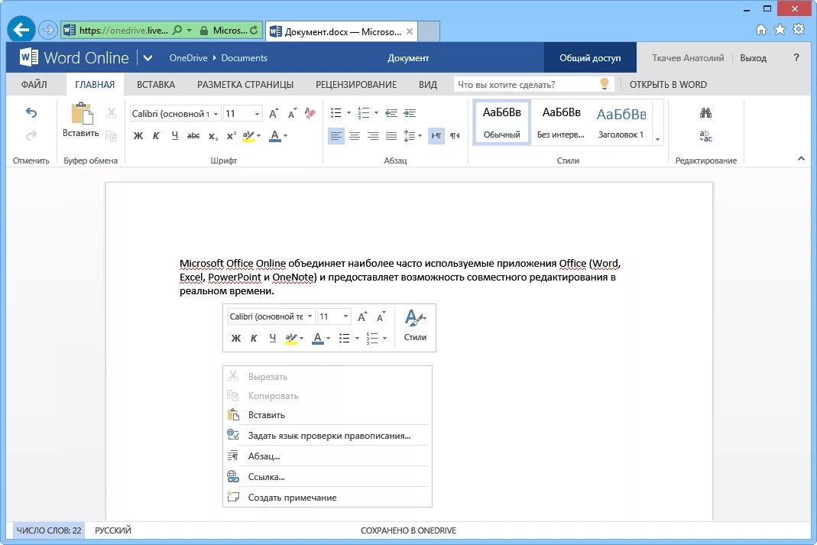Choose Вставить in the context menu
This screenshot has height=545, width=817.
click(327, 415)
